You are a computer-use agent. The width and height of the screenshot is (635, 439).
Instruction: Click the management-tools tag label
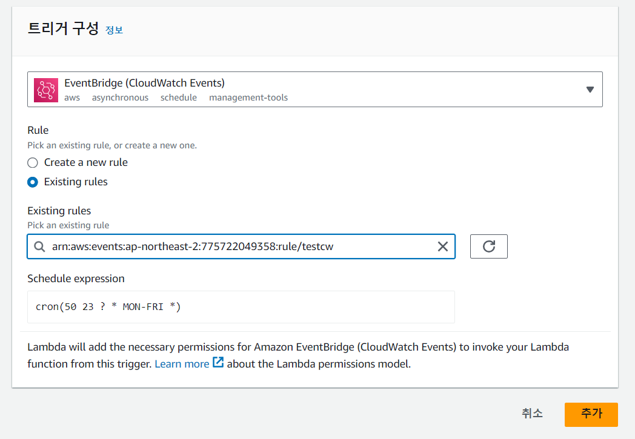click(x=248, y=97)
